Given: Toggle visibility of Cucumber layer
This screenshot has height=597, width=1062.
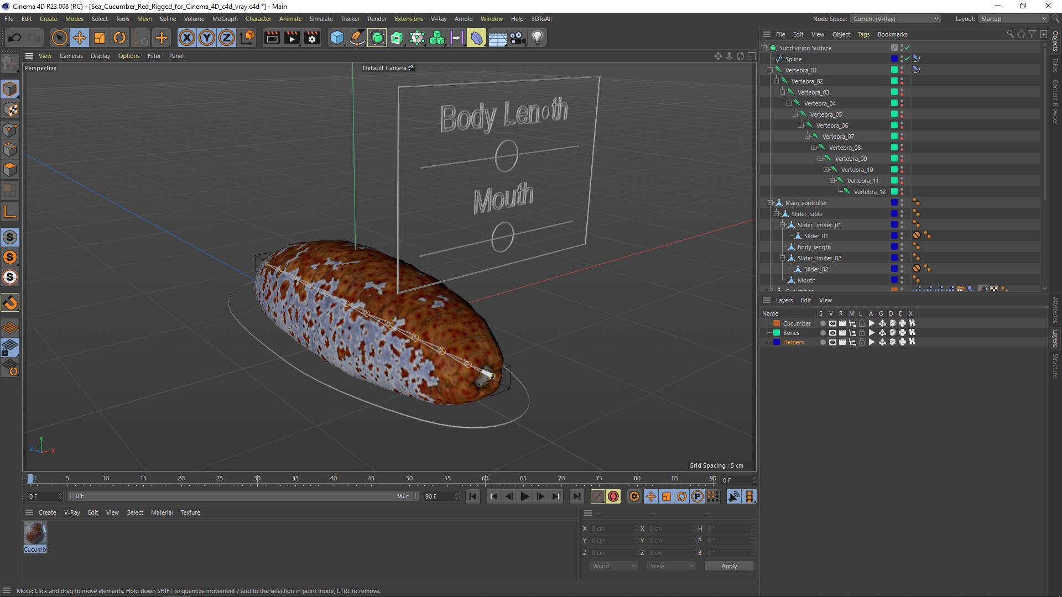Looking at the screenshot, I should 831,323.
